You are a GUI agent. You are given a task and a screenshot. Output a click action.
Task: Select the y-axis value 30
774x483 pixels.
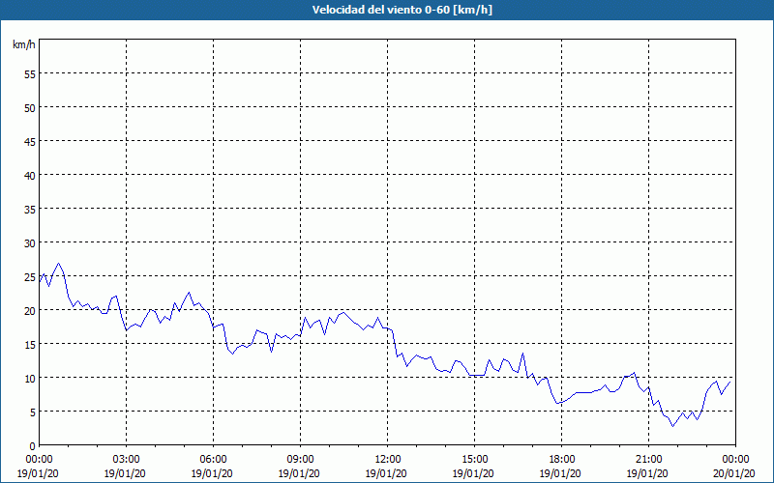[x=30, y=242]
